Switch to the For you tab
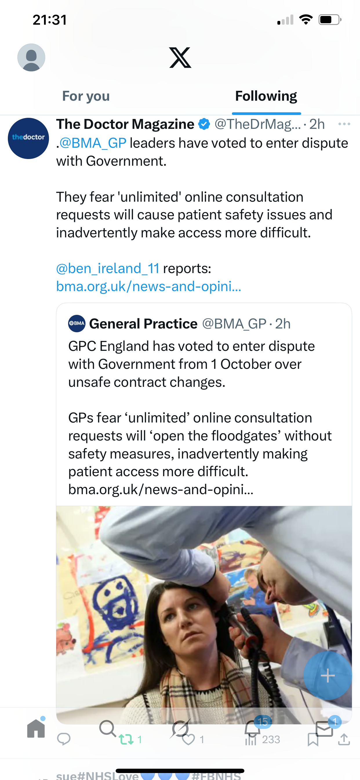The height and width of the screenshot is (780, 360). coord(86,96)
